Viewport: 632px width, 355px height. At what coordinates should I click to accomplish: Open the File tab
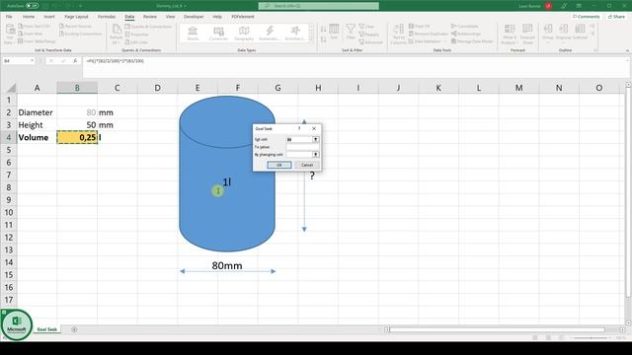9,17
